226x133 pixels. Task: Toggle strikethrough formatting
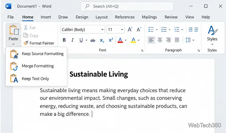[93, 40]
